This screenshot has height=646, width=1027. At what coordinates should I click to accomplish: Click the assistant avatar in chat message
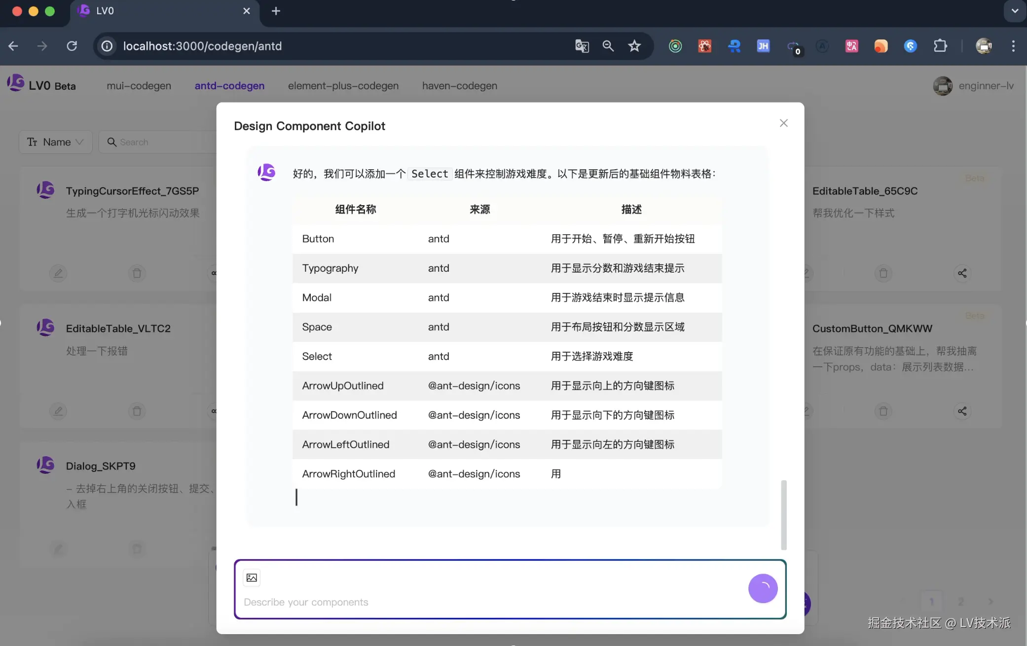pos(266,173)
